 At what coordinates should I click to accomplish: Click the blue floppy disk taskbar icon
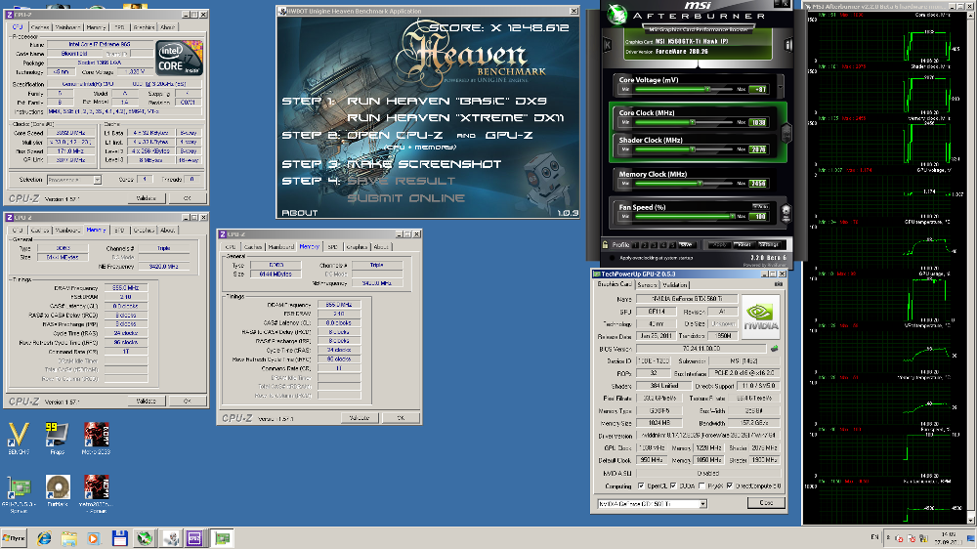[119, 538]
